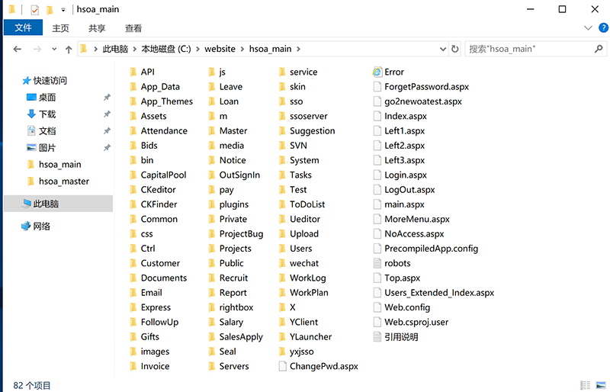The width and height of the screenshot is (610, 392).
Task: Switch to the 共享 ribbon tab
Action: coord(97,28)
